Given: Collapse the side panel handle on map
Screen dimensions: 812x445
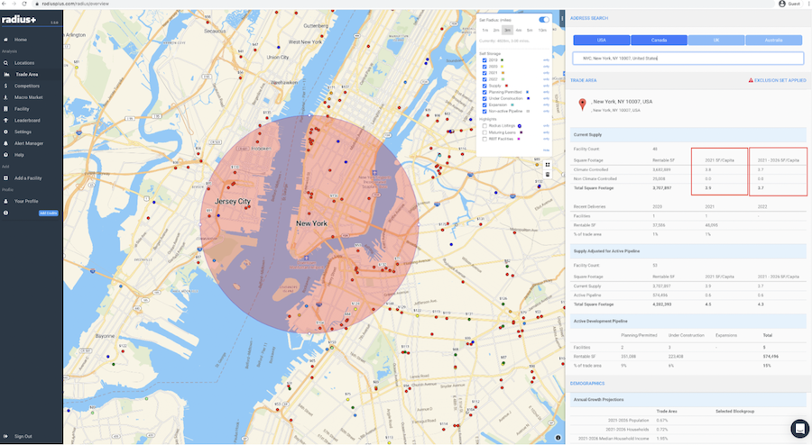Looking at the screenshot, I should click(561, 19).
